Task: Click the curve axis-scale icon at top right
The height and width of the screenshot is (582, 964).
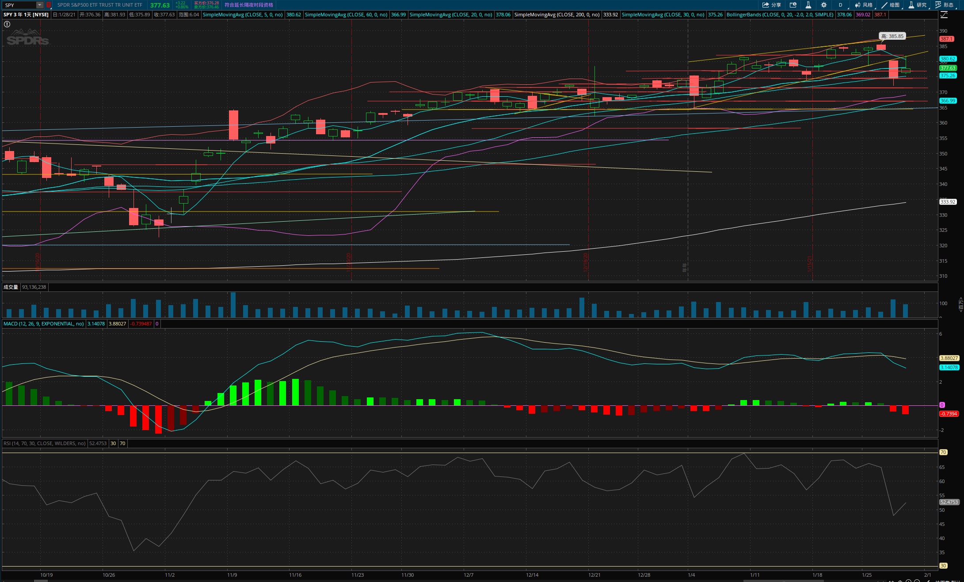Action: 944,15
